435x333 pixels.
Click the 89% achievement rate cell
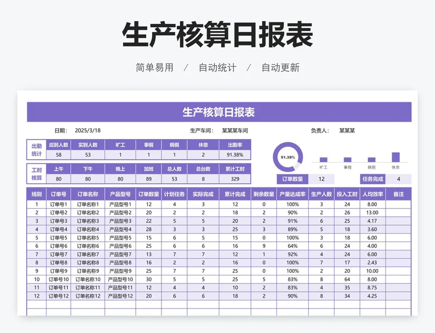(293, 229)
